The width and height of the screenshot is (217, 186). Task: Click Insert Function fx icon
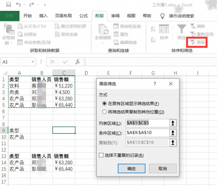click(x=77, y=62)
